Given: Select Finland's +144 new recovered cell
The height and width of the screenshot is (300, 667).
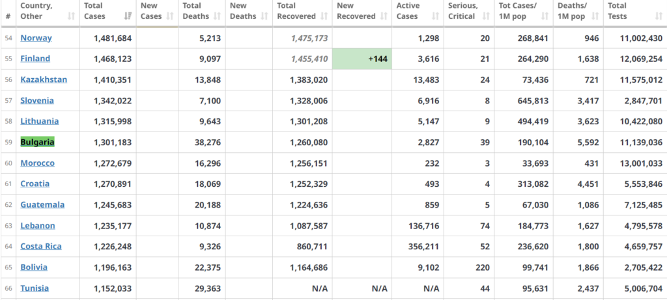Looking at the screenshot, I should (x=362, y=59).
